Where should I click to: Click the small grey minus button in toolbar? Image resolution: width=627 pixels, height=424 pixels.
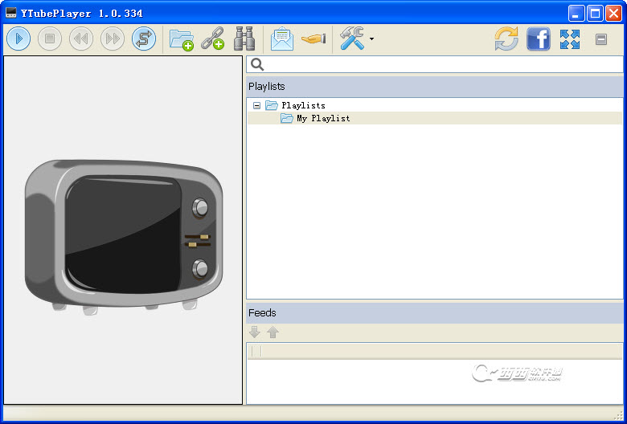[601, 39]
